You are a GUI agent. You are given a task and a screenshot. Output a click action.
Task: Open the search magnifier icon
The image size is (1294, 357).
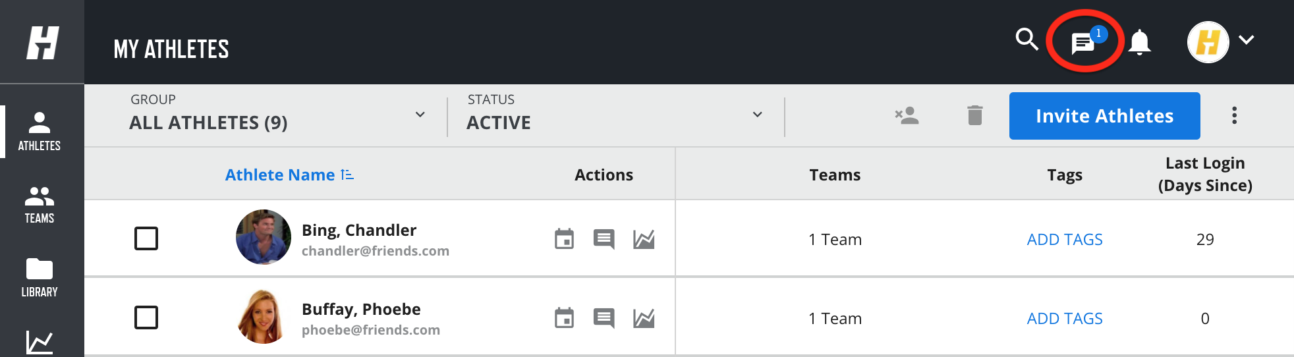coord(1027,40)
